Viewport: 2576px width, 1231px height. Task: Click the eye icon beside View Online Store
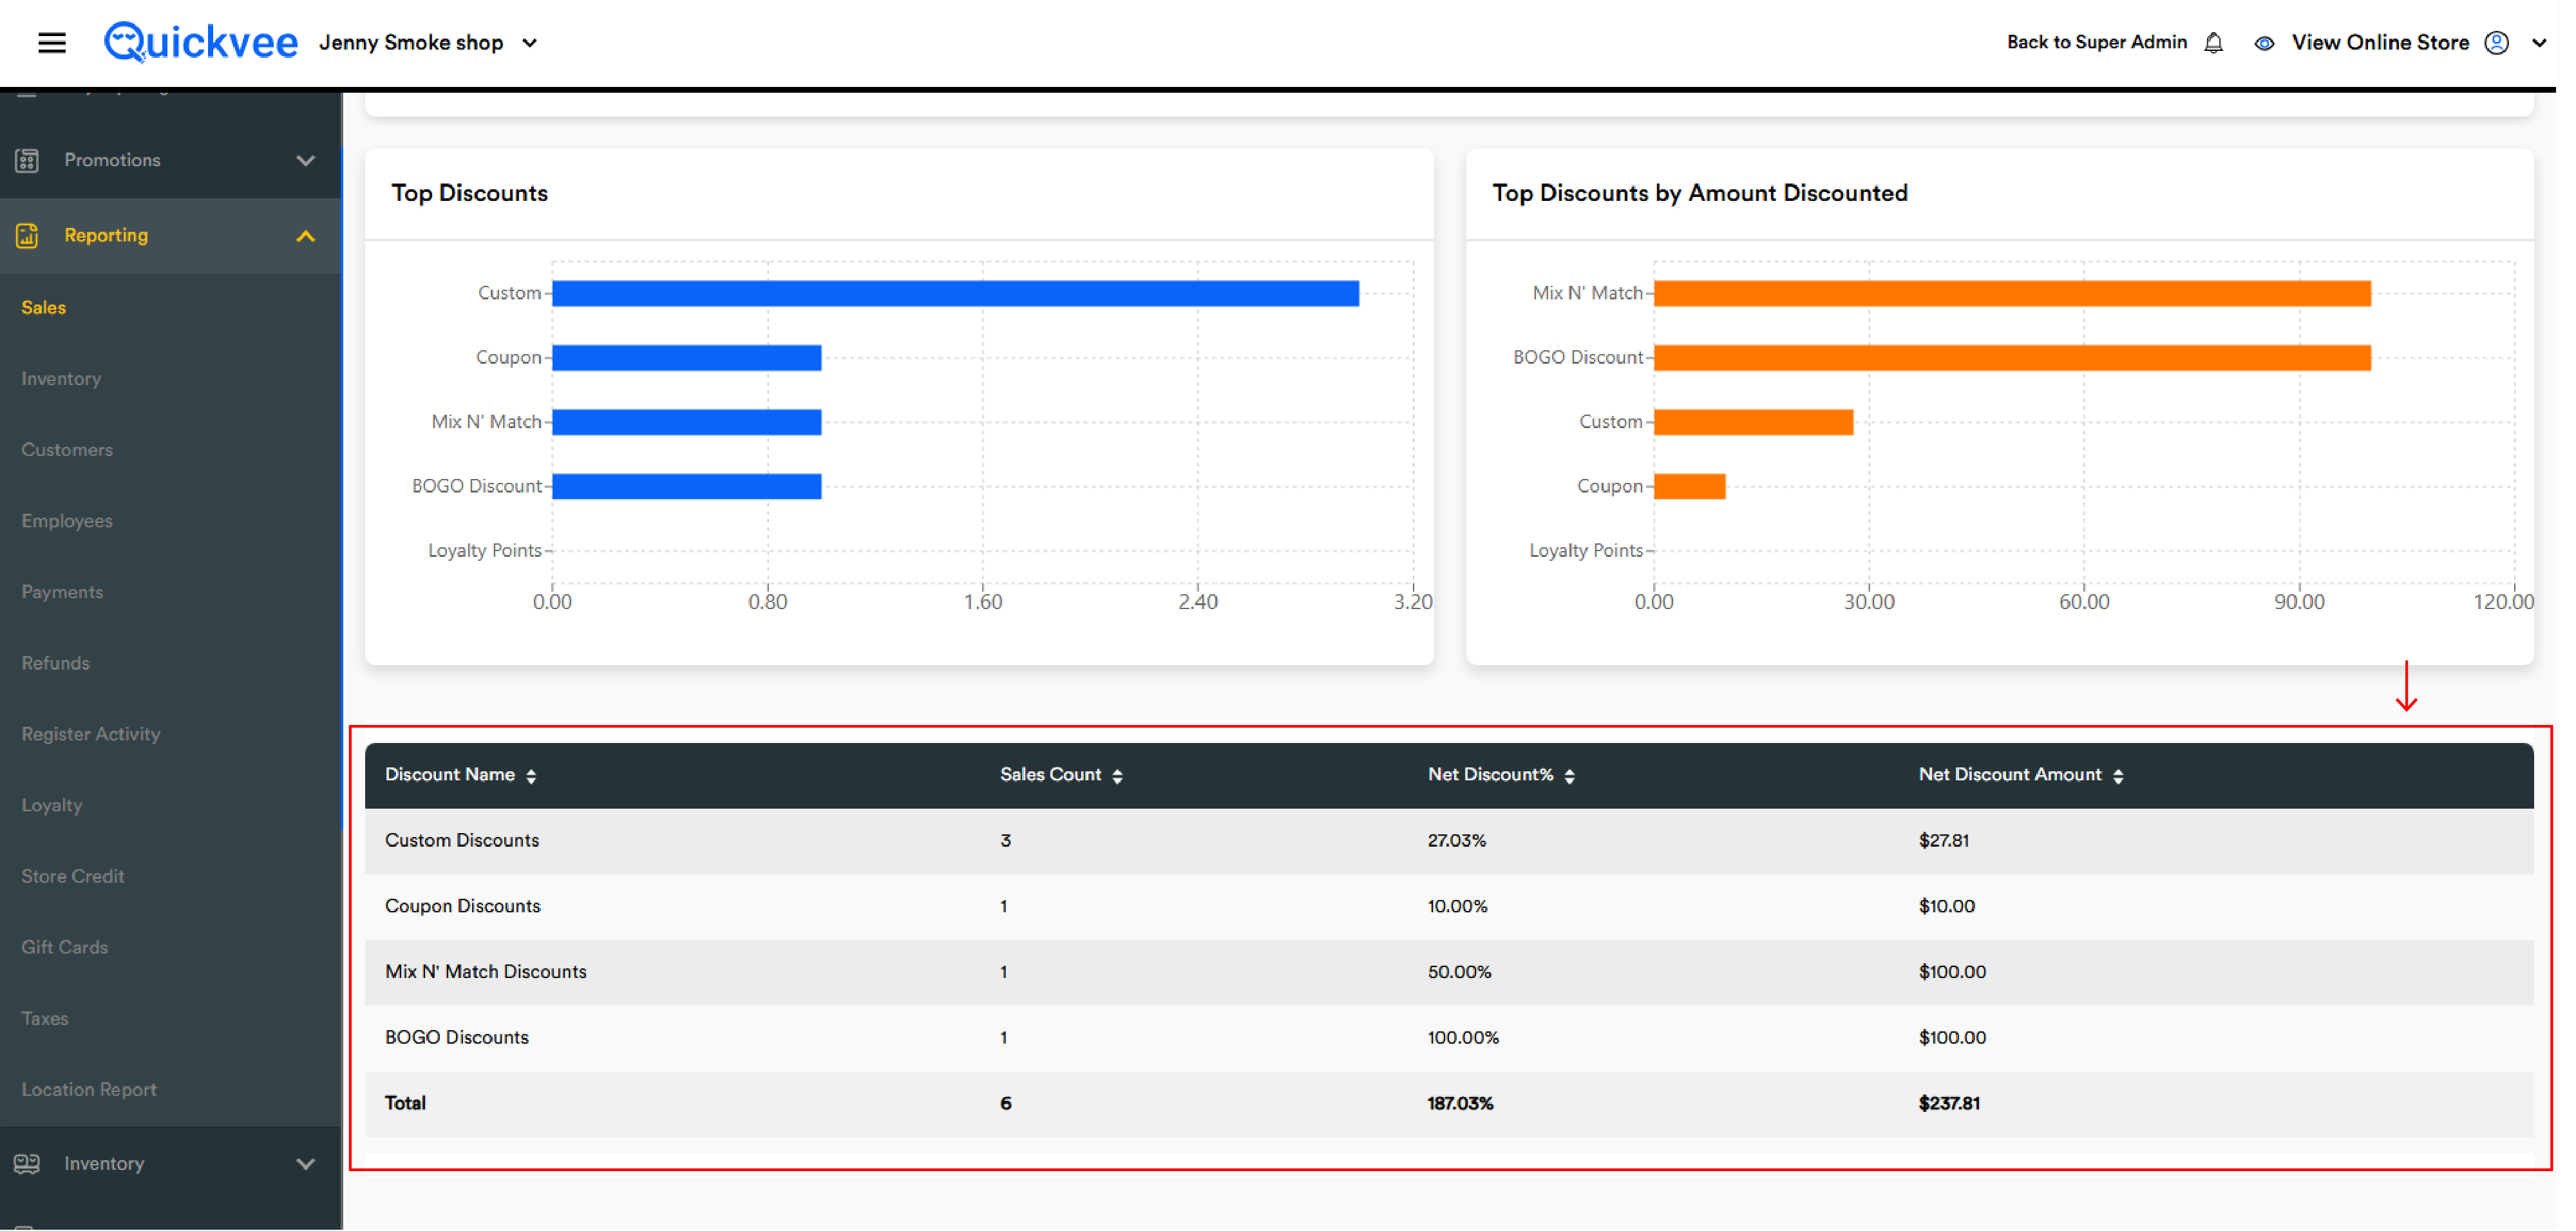pyautogui.click(x=2264, y=43)
